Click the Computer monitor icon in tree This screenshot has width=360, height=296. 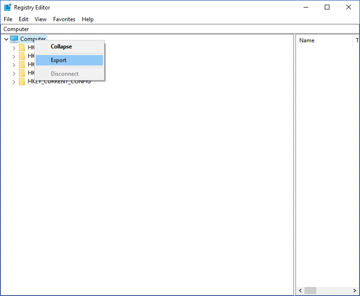point(14,39)
